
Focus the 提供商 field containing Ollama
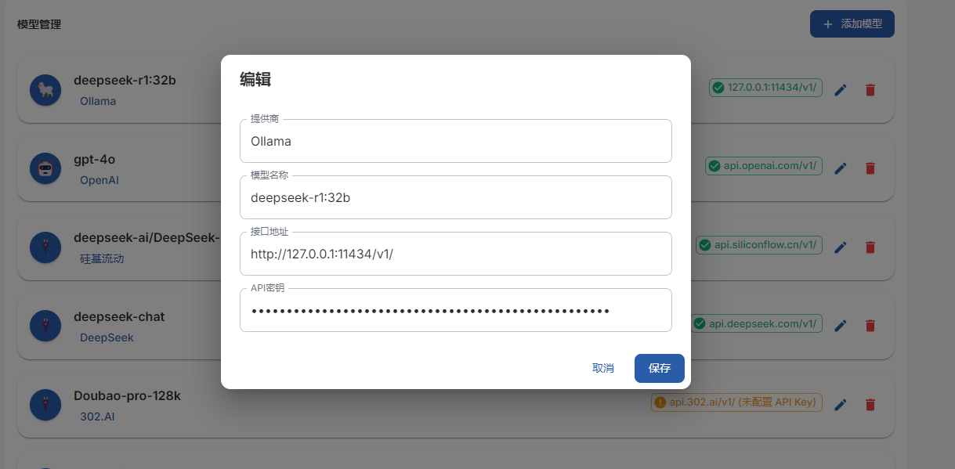[x=456, y=141]
